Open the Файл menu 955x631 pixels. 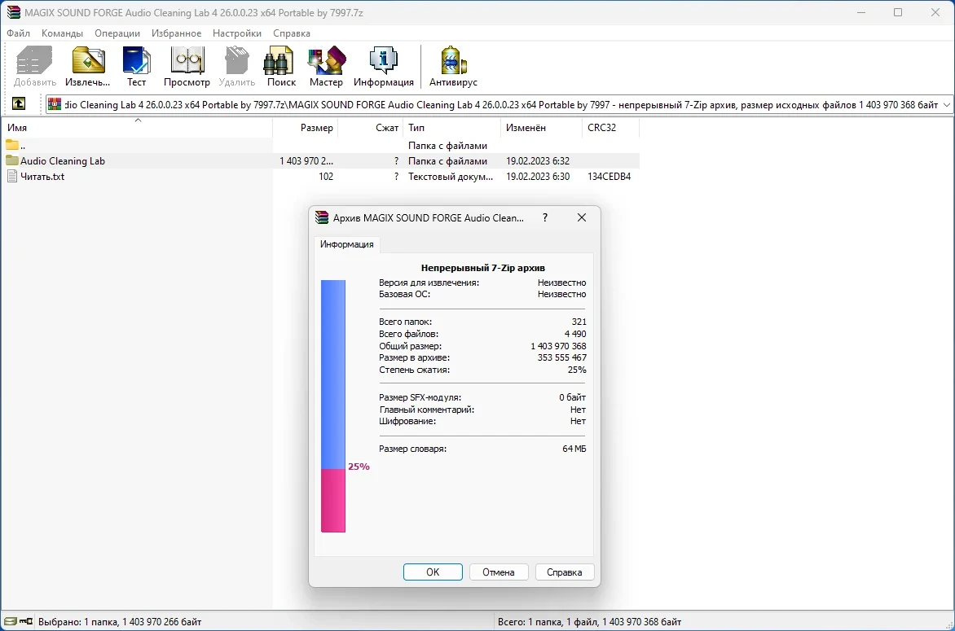click(x=18, y=33)
